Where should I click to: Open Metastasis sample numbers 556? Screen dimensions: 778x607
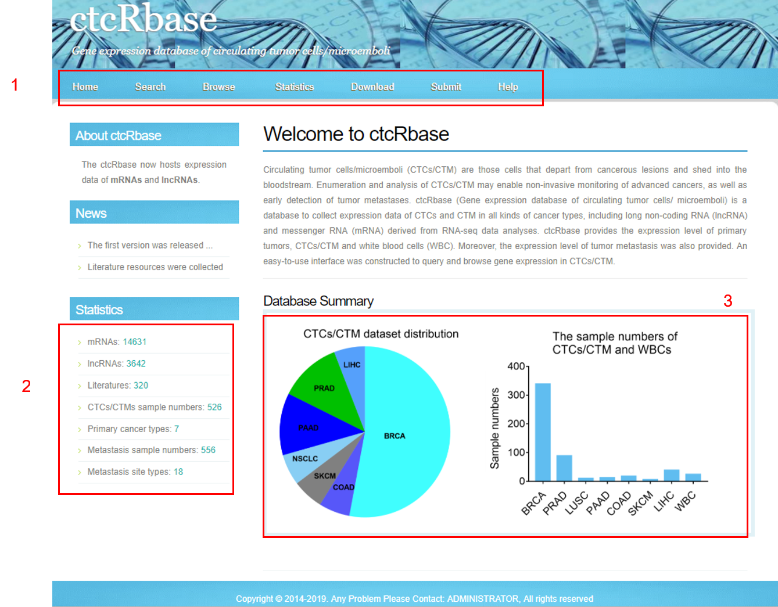pyautogui.click(x=208, y=450)
